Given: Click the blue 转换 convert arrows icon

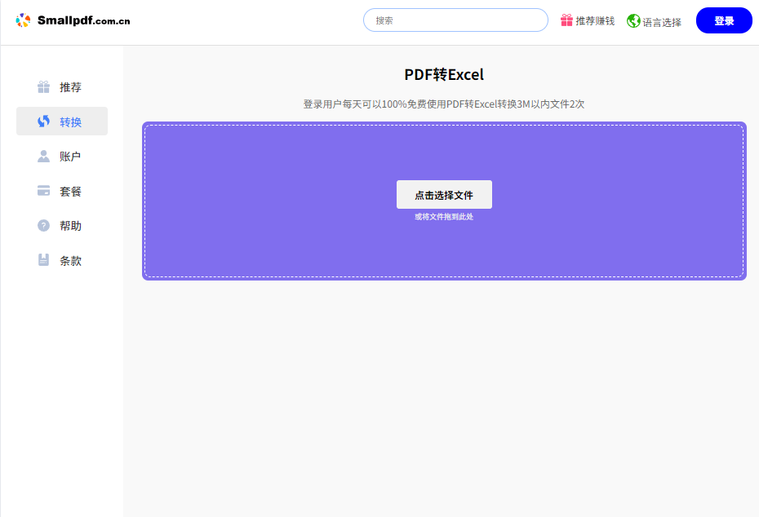Looking at the screenshot, I should tap(44, 122).
